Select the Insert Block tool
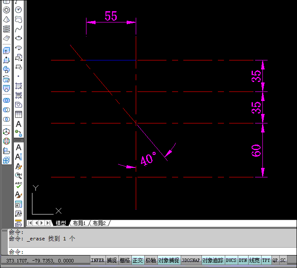The height and width of the screenshot is (268, 297). pyautogui.click(x=19, y=57)
